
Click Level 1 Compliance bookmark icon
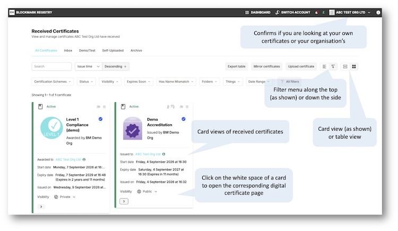(x=40, y=107)
